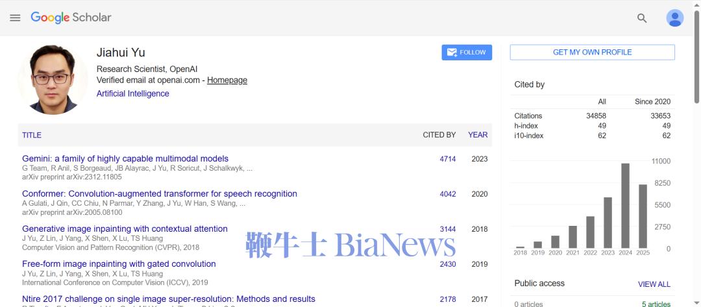Follow Jiahui Yu's profile
The height and width of the screenshot is (307, 701).
tap(467, 53)
